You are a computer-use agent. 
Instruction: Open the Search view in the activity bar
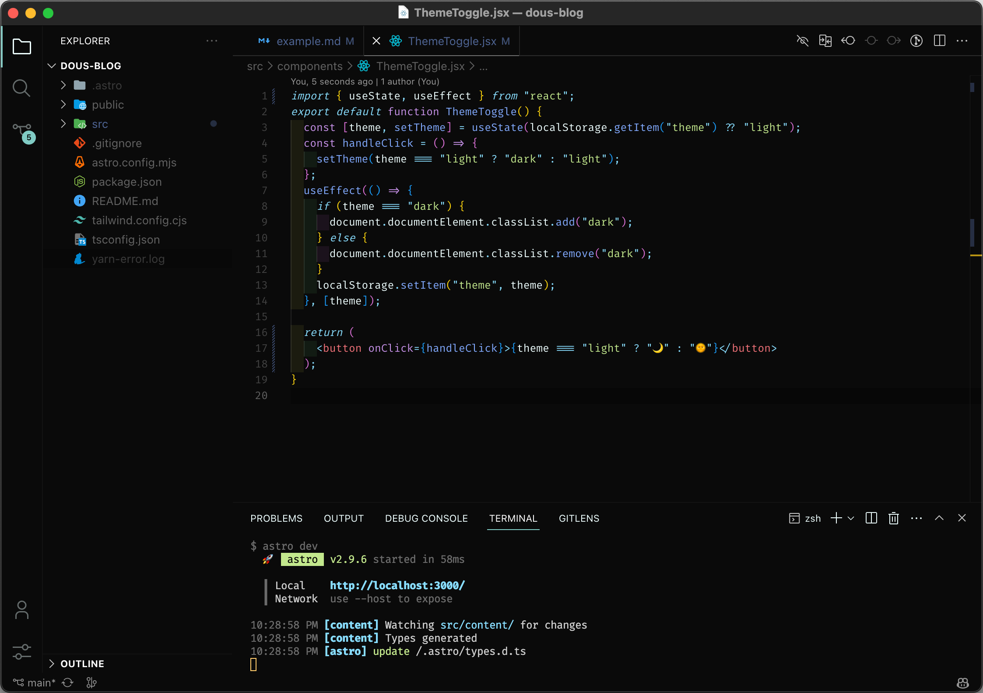pos(22,88)
